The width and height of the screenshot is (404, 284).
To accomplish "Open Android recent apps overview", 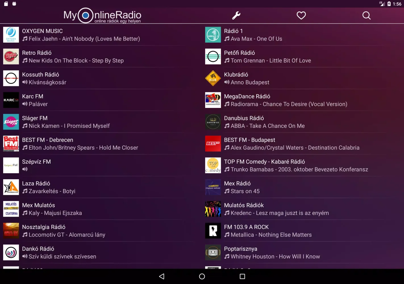I will click(x=242, y=276).
